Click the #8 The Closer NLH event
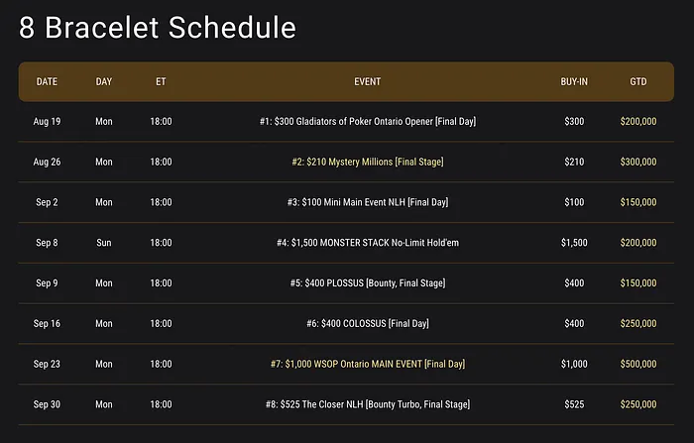 [367, 404]
